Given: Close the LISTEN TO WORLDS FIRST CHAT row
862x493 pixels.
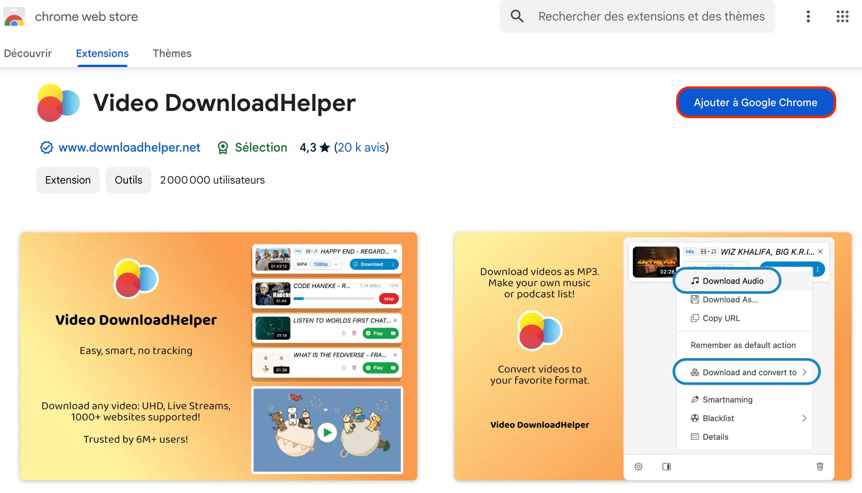Looking at the screenshot, I should (395, 320).
